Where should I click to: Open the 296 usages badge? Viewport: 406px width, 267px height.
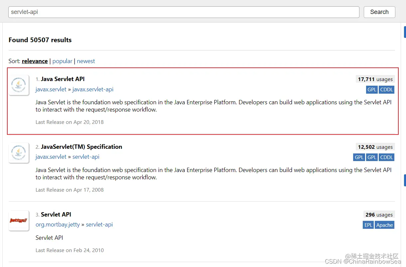pos(379,215)
